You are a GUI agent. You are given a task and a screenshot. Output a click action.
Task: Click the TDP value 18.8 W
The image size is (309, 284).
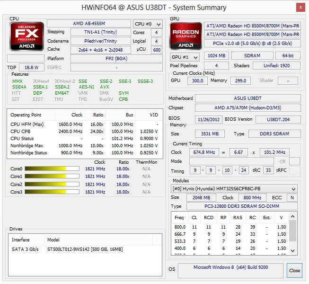(x=32, y=68)
